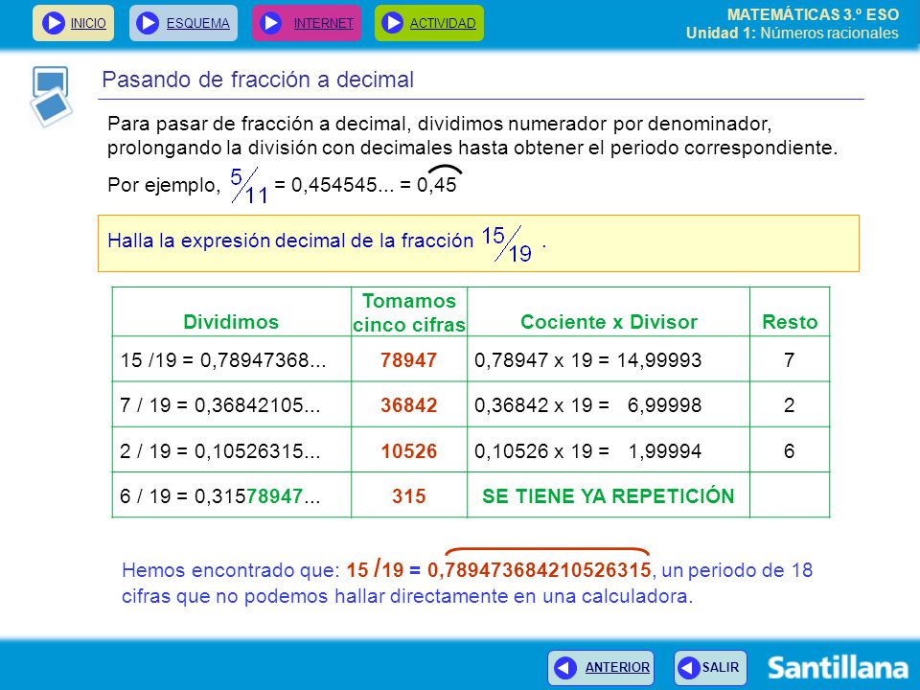
Task: Click the SALIR exit label
Action: point(721,668)
